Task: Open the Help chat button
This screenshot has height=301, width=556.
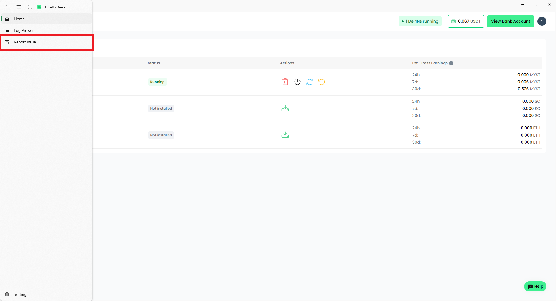Action: [535, 287]
